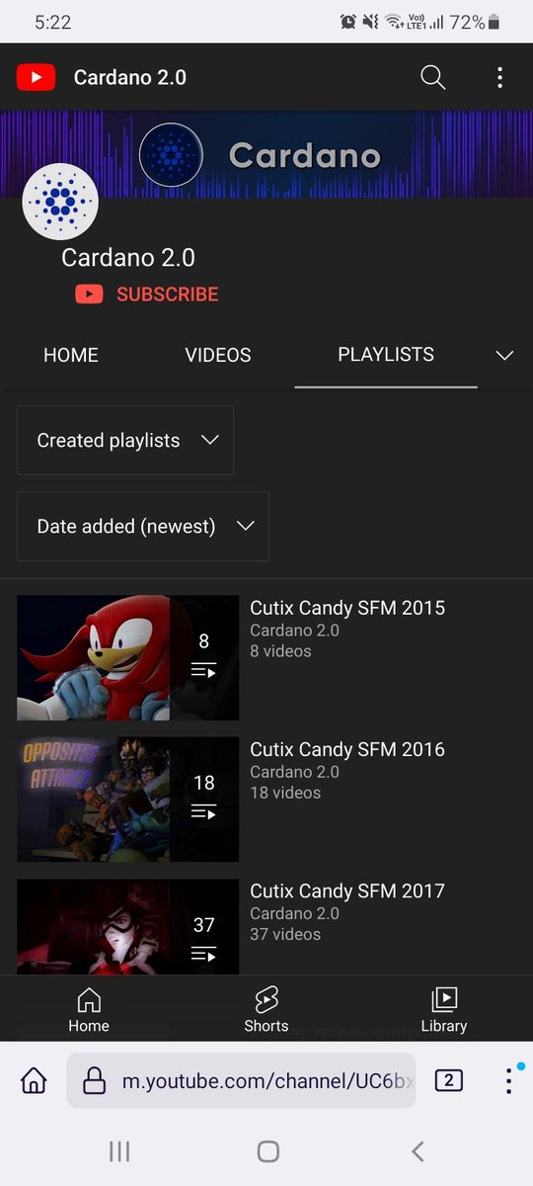Switch to the VIDEOS tab
Image resolution: width=533 pixels, height=1186 pixels.
218,355
